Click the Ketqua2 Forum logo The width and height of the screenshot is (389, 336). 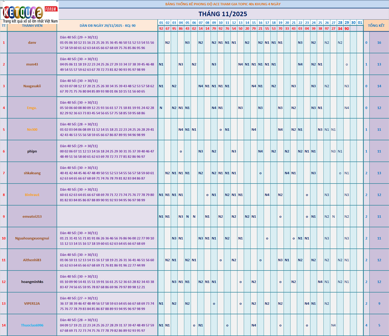pyautogui.click(x=29, y=12)
